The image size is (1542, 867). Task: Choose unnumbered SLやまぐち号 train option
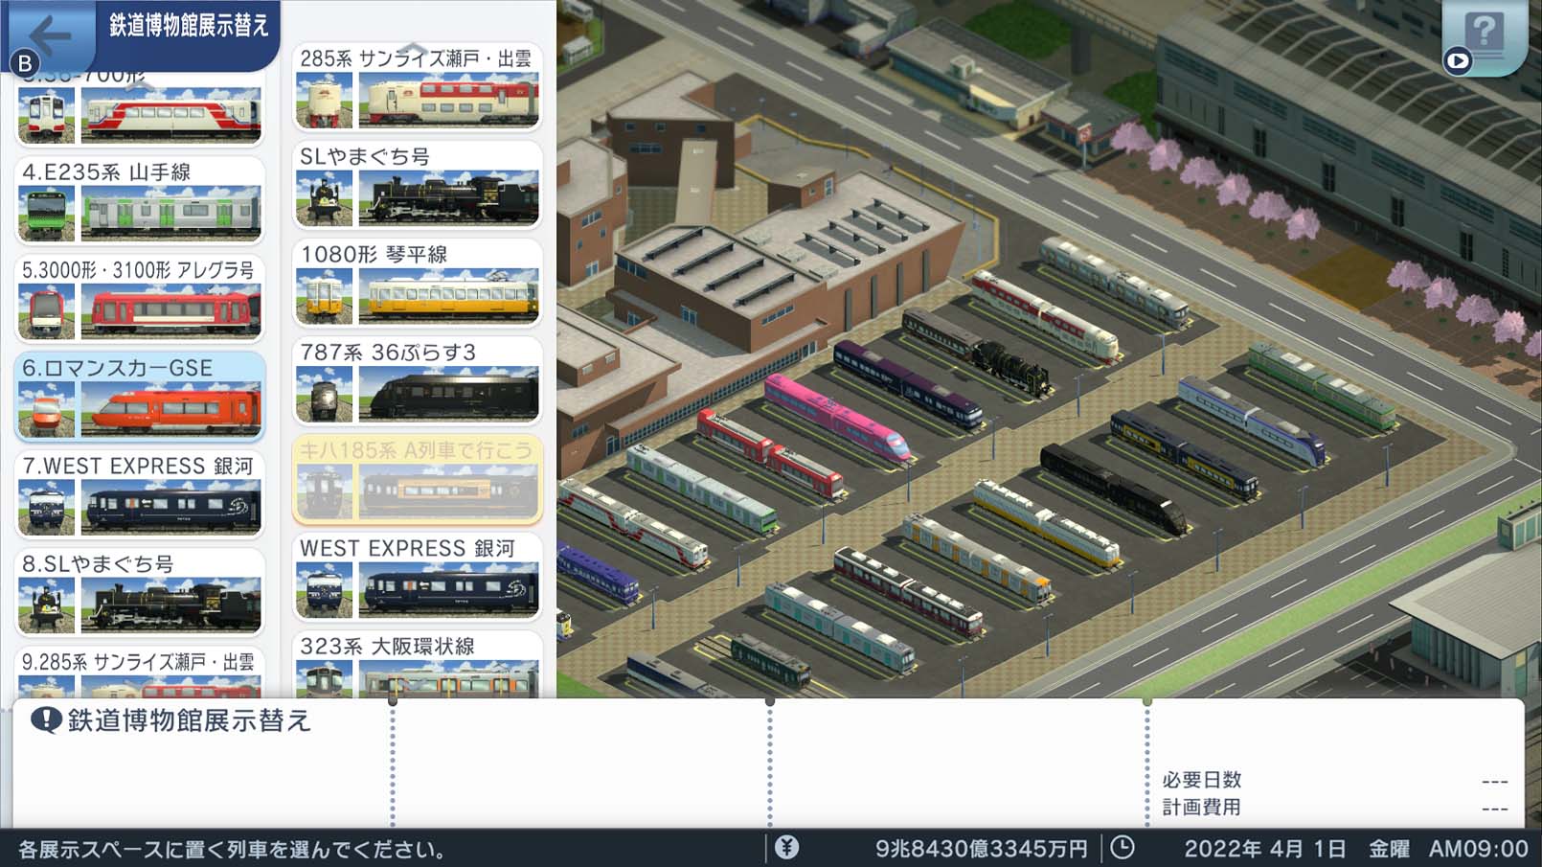[x=418, y=185]
